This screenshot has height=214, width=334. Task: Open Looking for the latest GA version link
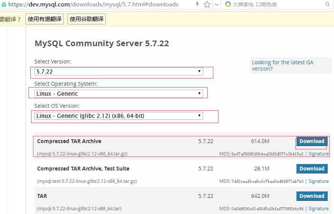point(282,65)
